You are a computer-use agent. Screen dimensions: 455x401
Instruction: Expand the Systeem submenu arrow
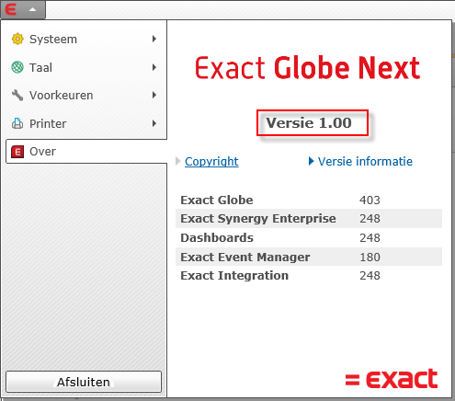tap(154, 39)
